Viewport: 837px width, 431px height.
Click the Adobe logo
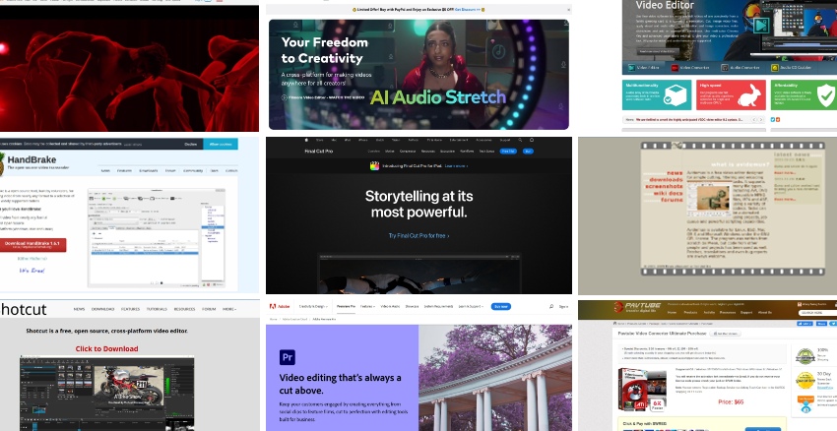(280, 307)
